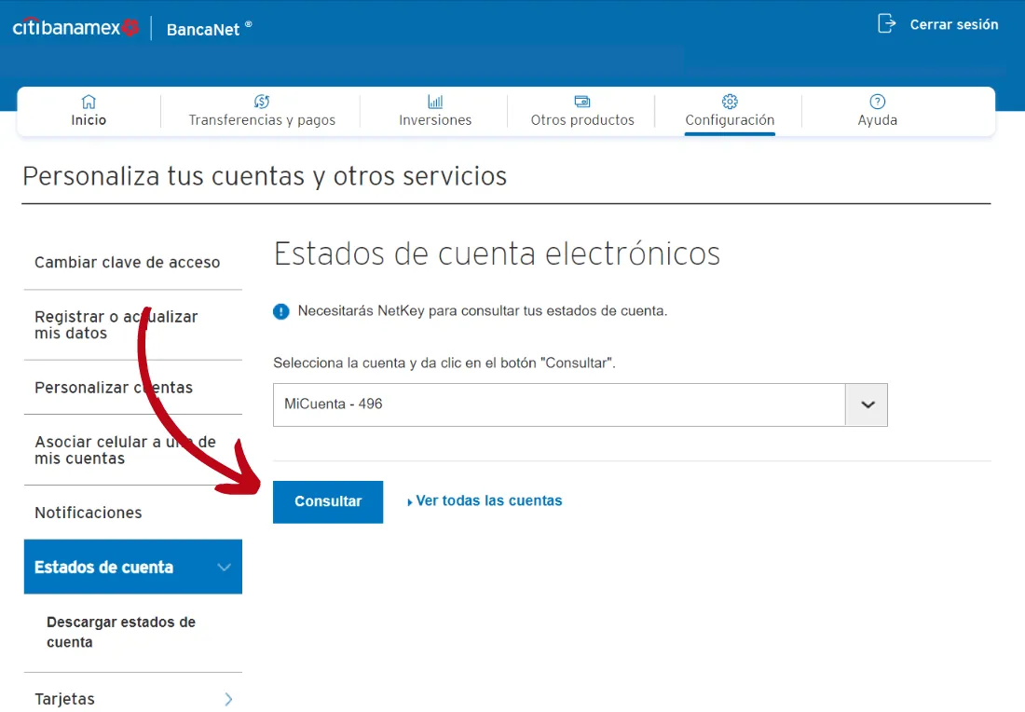Switch to the Otros productos tab
This screenshot has width=1025, height=712.
(581, 112)
